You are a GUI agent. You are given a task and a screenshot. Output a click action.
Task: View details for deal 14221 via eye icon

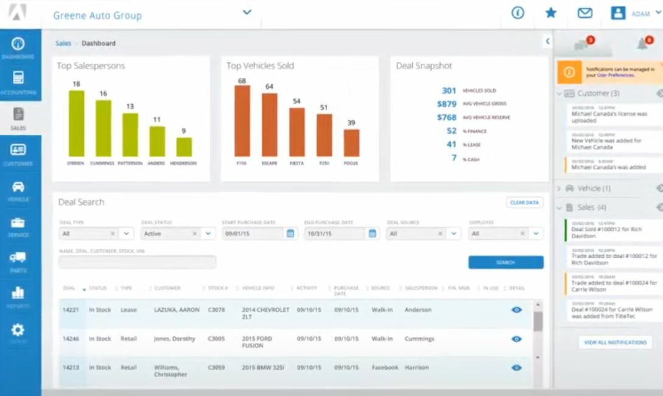(x=516, y=309)
